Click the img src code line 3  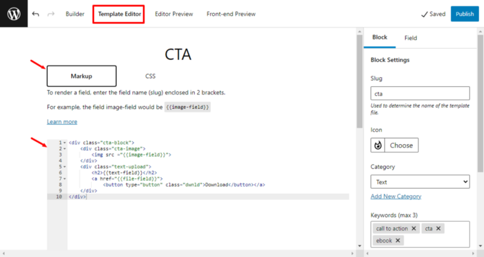(x=131, y=154)
